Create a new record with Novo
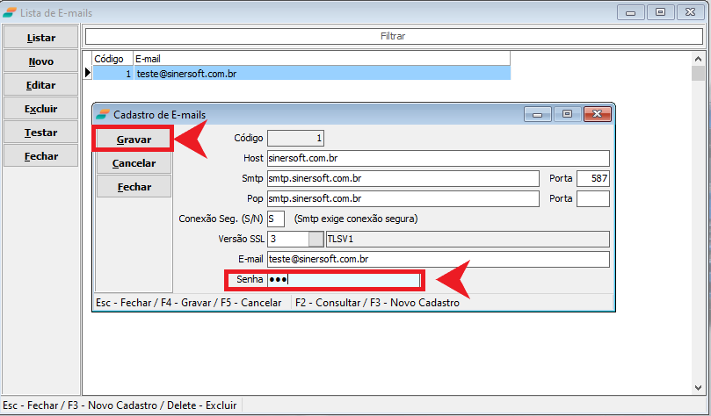 click(41, 62)
